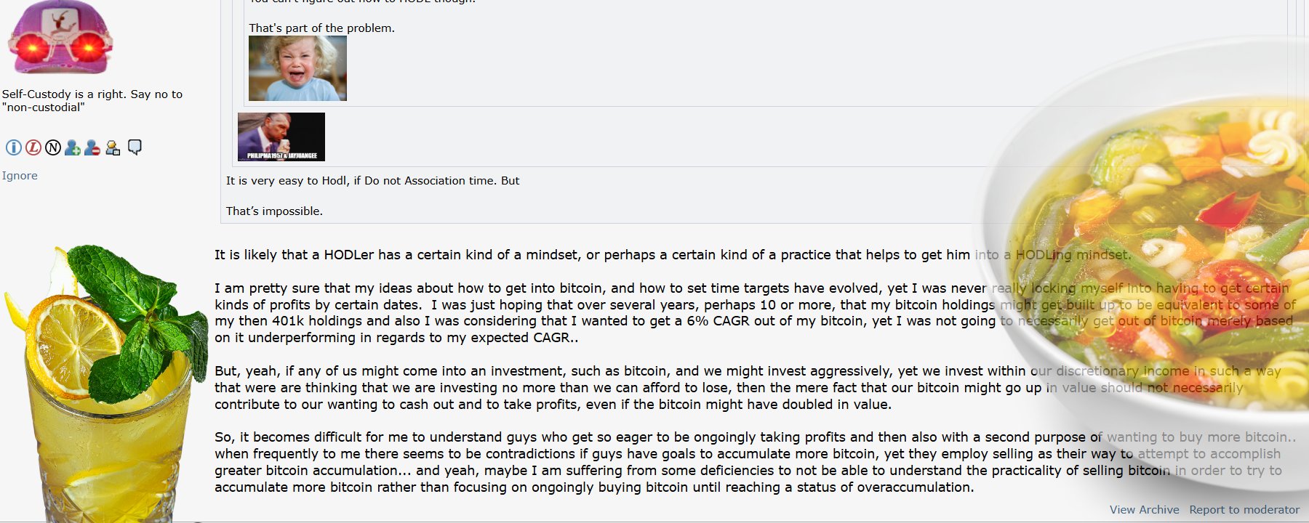
Task: Click the speech bubble message icon
Action: [x=135, y=147]
